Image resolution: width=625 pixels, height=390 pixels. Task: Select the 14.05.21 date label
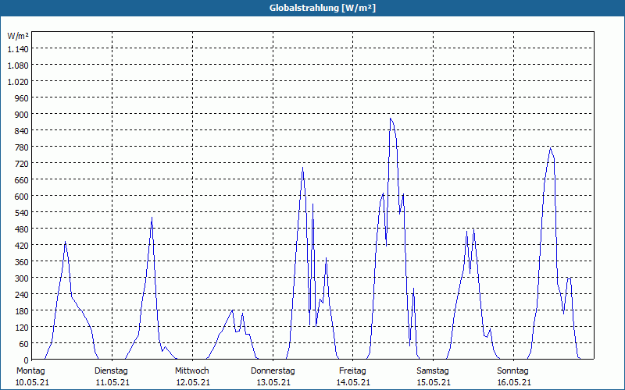tap(353, 383)
